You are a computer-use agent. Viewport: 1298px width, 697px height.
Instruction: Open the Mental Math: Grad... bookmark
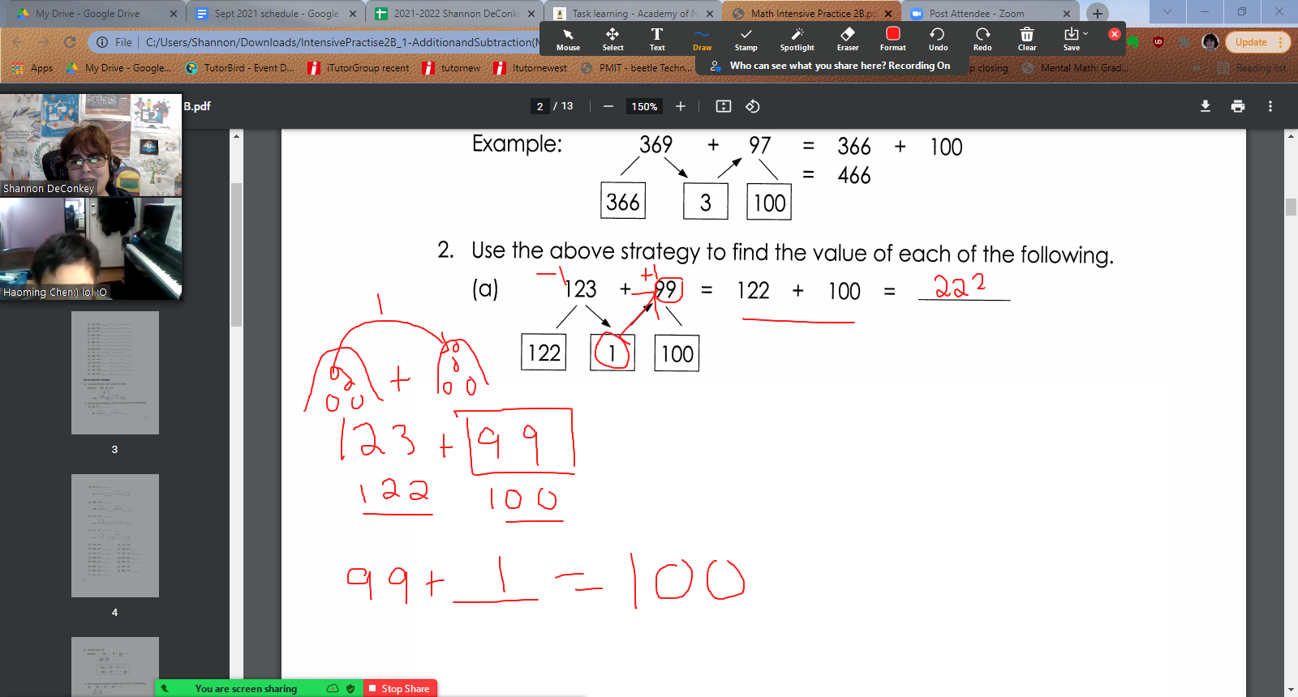pyautogui.click(x=1075, y=68)
